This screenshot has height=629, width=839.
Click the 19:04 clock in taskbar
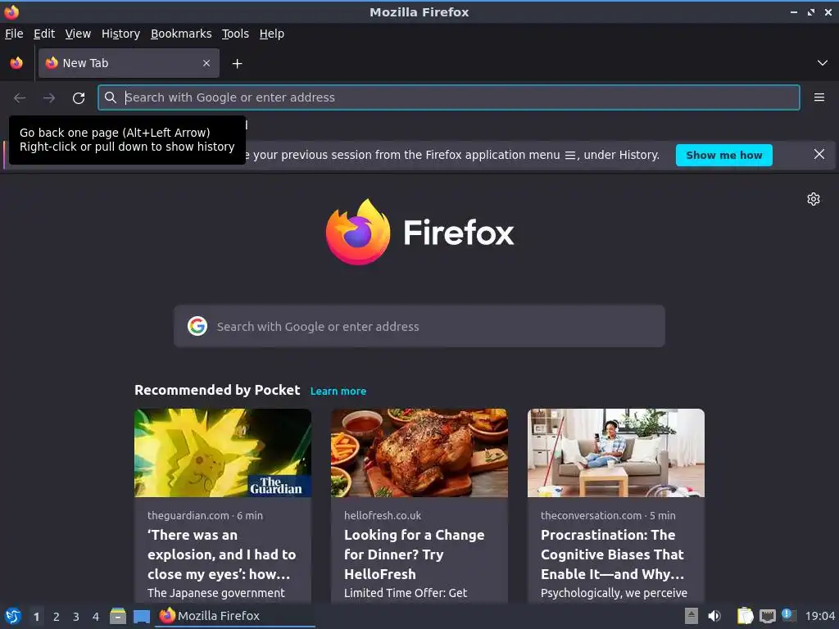click(x=819, y=616)
